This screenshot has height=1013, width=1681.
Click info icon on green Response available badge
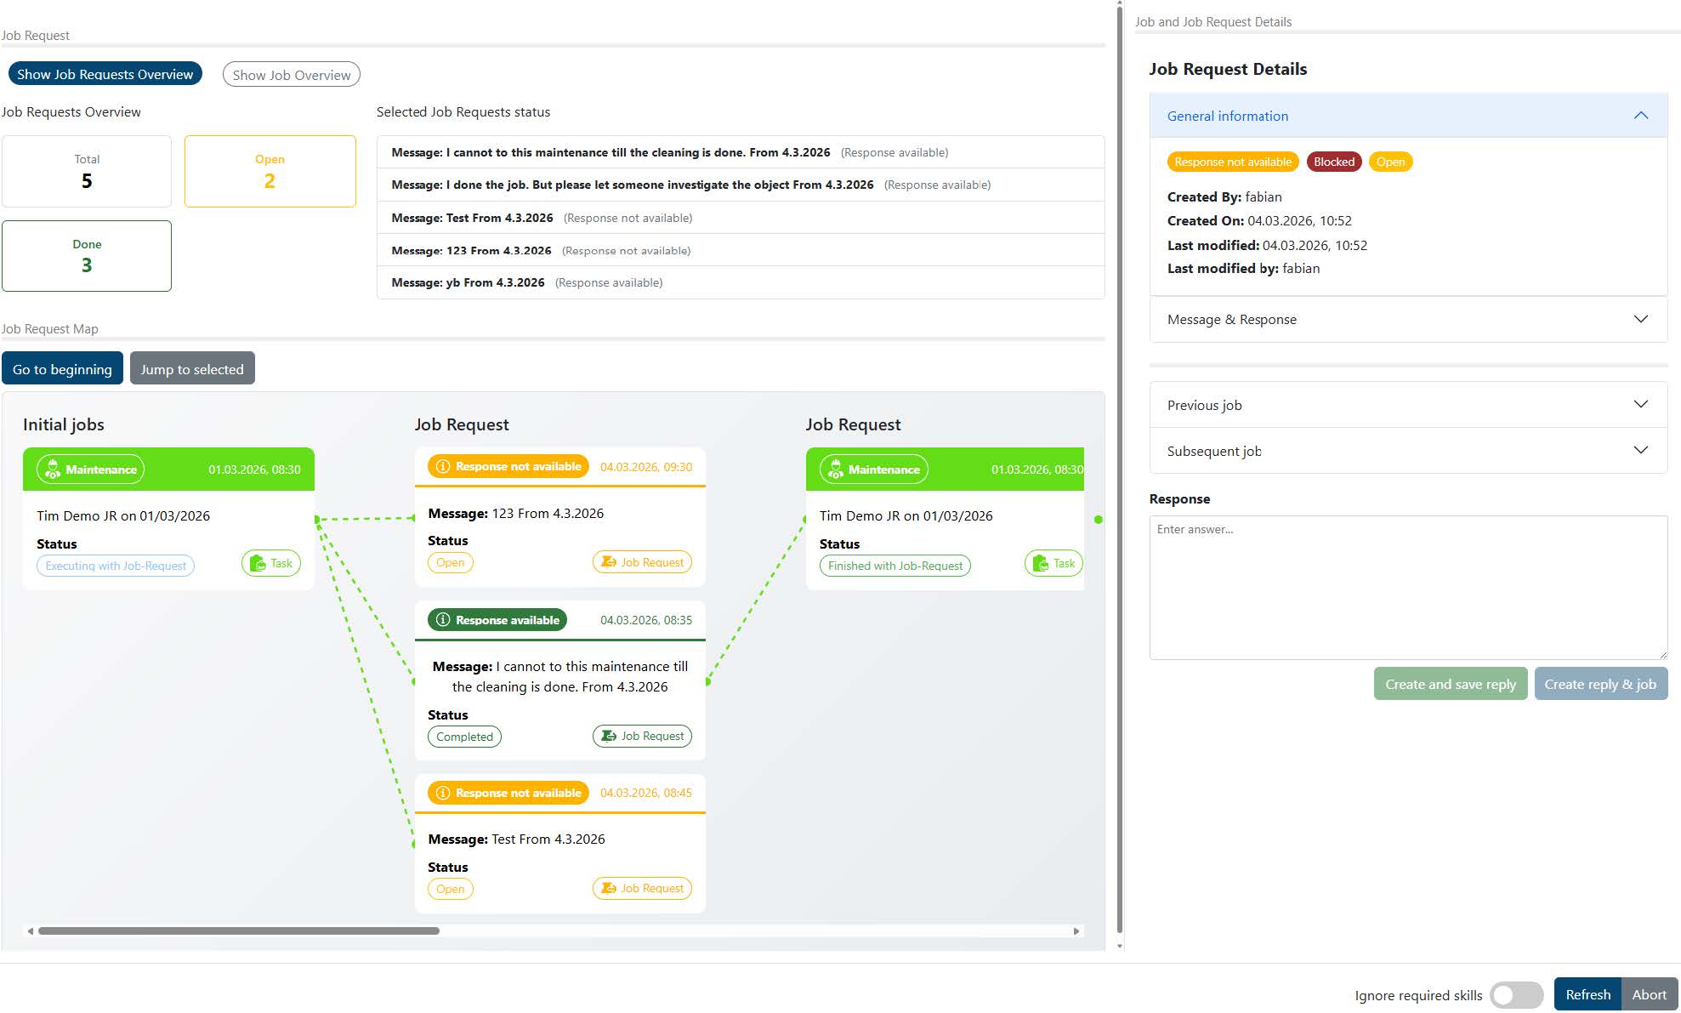tap(443, 620)
